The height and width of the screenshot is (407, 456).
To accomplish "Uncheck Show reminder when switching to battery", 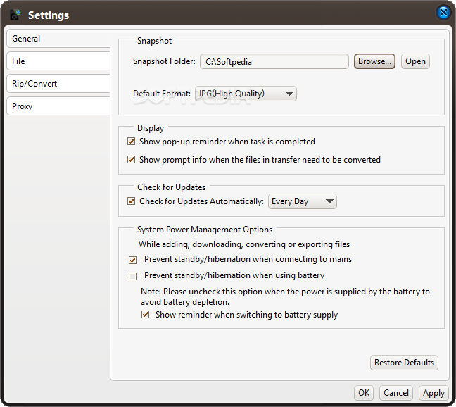I will [x=146, y=315].
